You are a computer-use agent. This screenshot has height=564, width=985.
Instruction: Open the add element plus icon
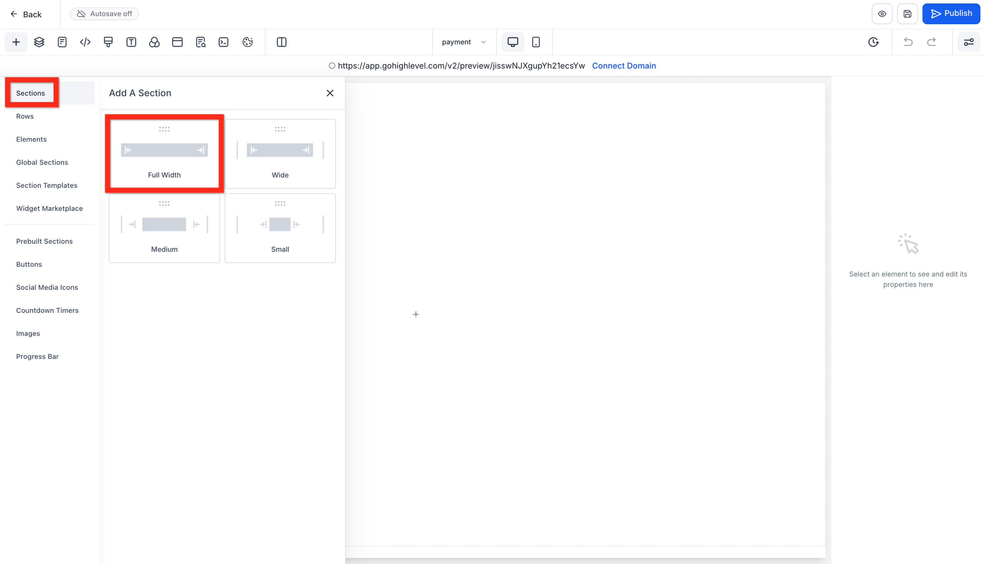[x=16, y=42]
